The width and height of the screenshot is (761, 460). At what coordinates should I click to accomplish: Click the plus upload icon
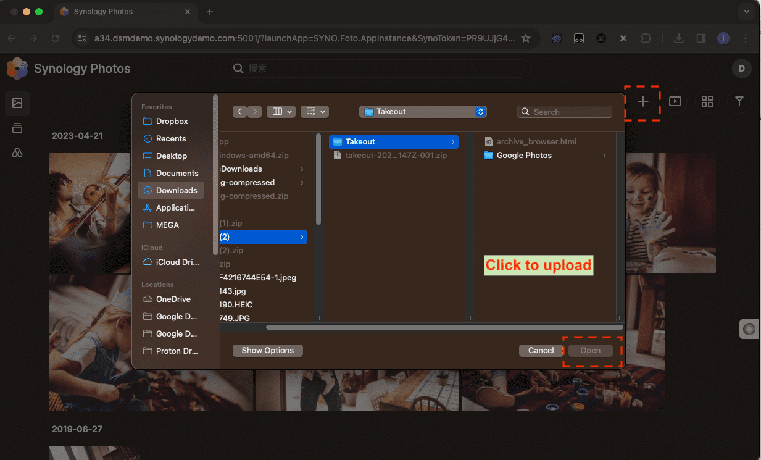(x=642, y=102)
